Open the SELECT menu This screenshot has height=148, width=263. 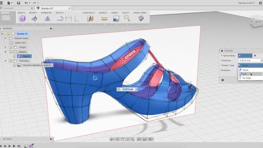click(x=126, y=13)
